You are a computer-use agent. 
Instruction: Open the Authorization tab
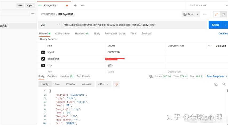point(62,33)
